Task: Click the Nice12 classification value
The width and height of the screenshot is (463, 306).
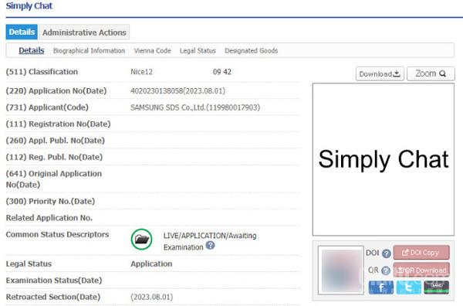Action: (141, 72)
